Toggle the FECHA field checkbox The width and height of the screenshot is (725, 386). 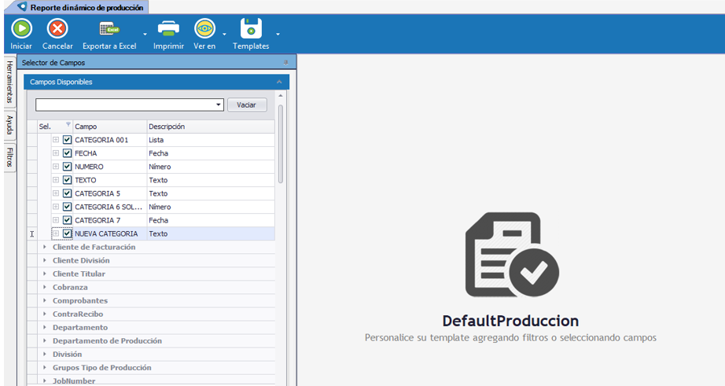[68, 153]
